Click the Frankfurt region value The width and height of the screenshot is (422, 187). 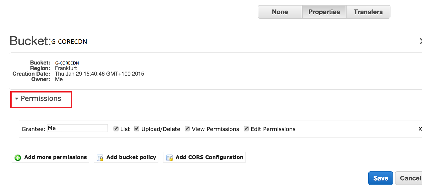coord(66,68)
